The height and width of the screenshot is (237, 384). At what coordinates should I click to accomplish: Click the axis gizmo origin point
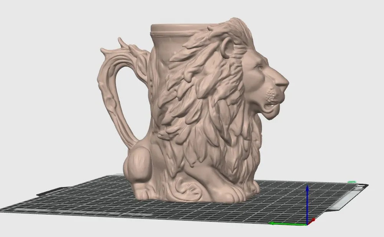(307, 224)
